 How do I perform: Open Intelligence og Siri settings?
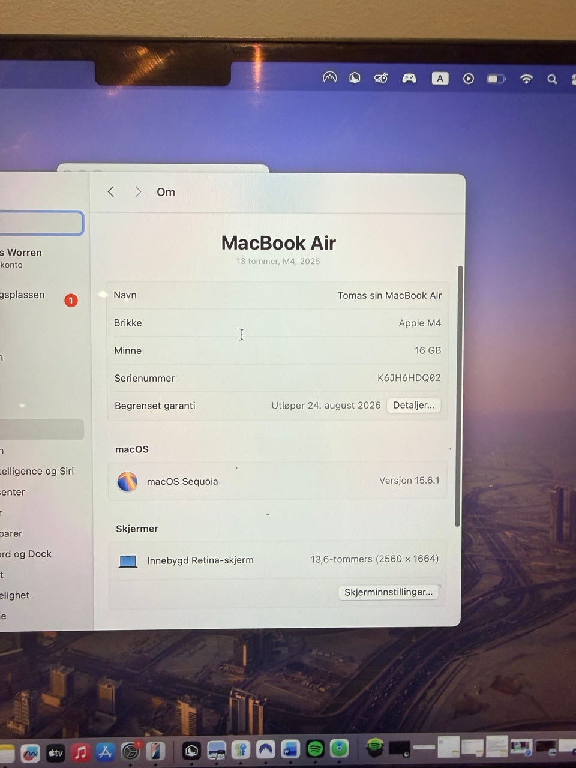click(37, 471)
